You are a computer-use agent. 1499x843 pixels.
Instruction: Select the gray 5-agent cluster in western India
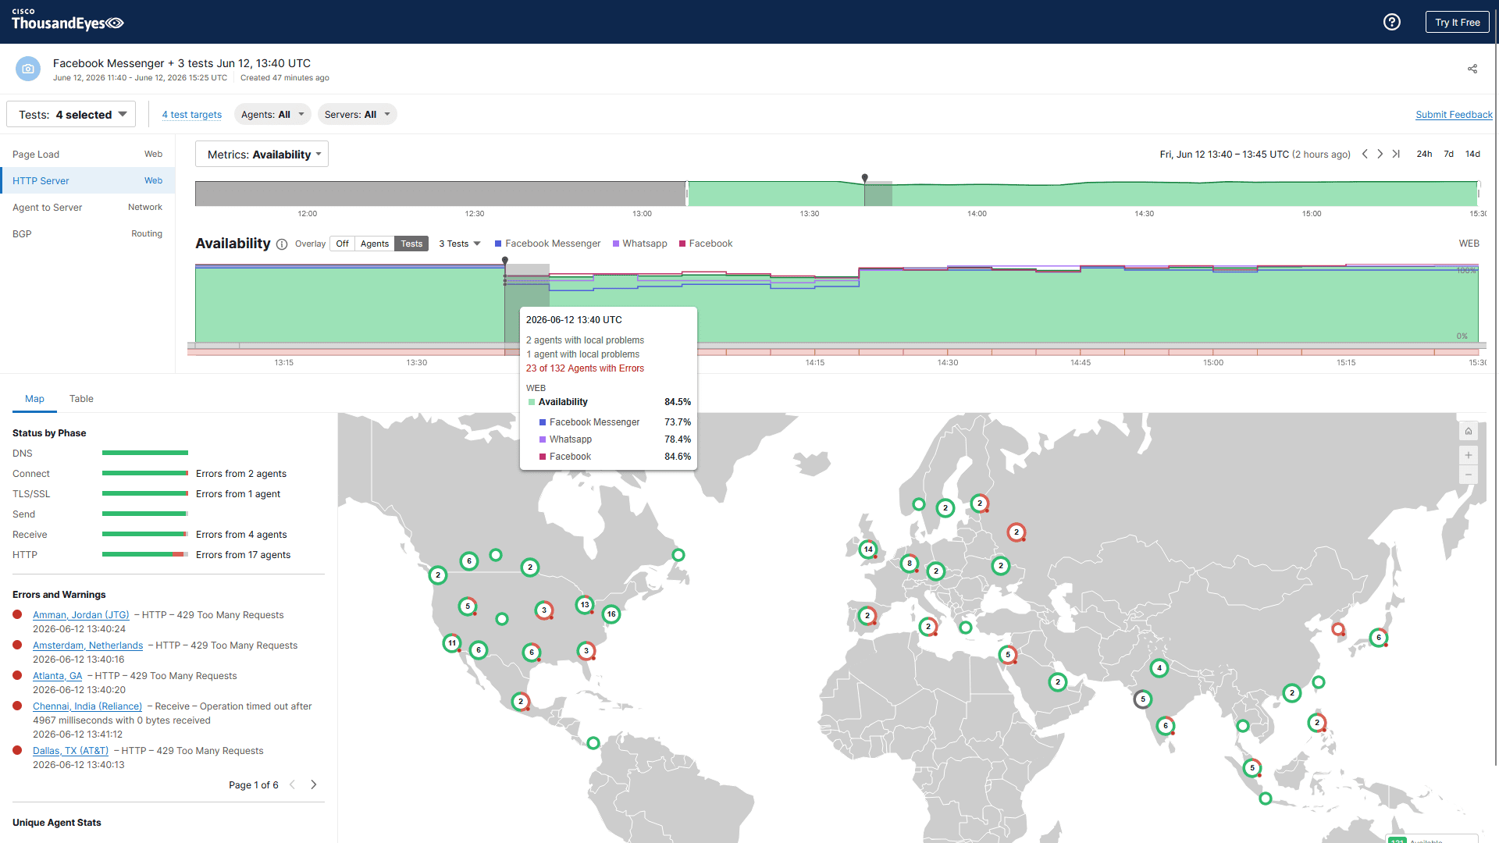click(1143, 699)
